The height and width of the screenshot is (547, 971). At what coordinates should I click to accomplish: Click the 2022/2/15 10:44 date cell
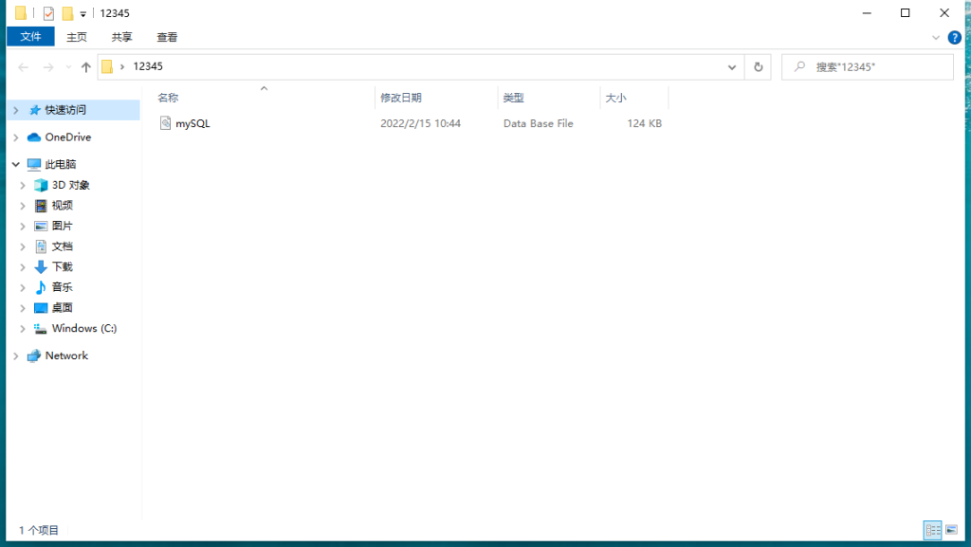click(420, 123)
